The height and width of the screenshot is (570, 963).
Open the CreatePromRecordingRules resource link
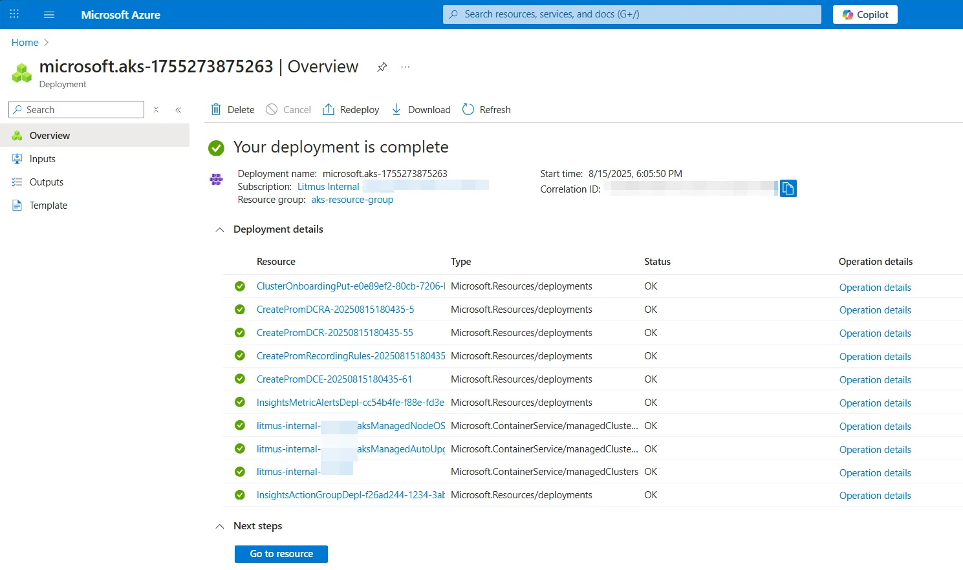point(351,356)
